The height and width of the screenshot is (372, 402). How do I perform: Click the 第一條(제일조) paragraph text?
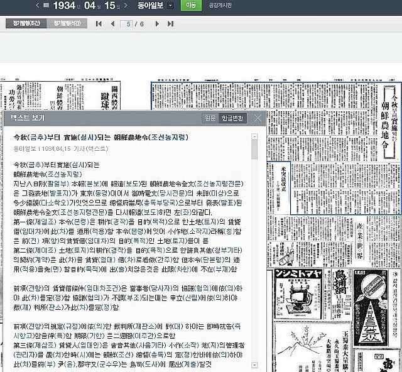pyautogui.click(x=128, y=231)
